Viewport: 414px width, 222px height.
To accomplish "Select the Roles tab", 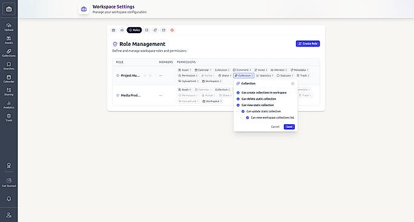I will click(x=134, y=30).
